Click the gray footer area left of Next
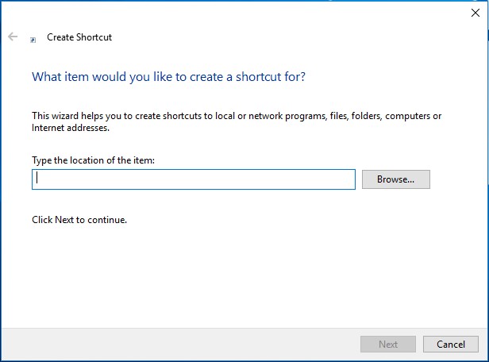The image size is (489, 362). coord(175,344)
